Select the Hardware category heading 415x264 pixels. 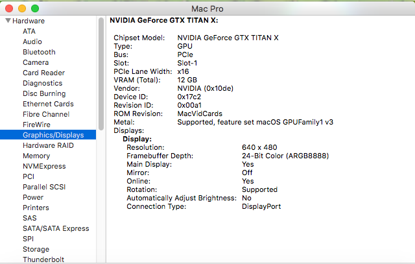(29, 21)
